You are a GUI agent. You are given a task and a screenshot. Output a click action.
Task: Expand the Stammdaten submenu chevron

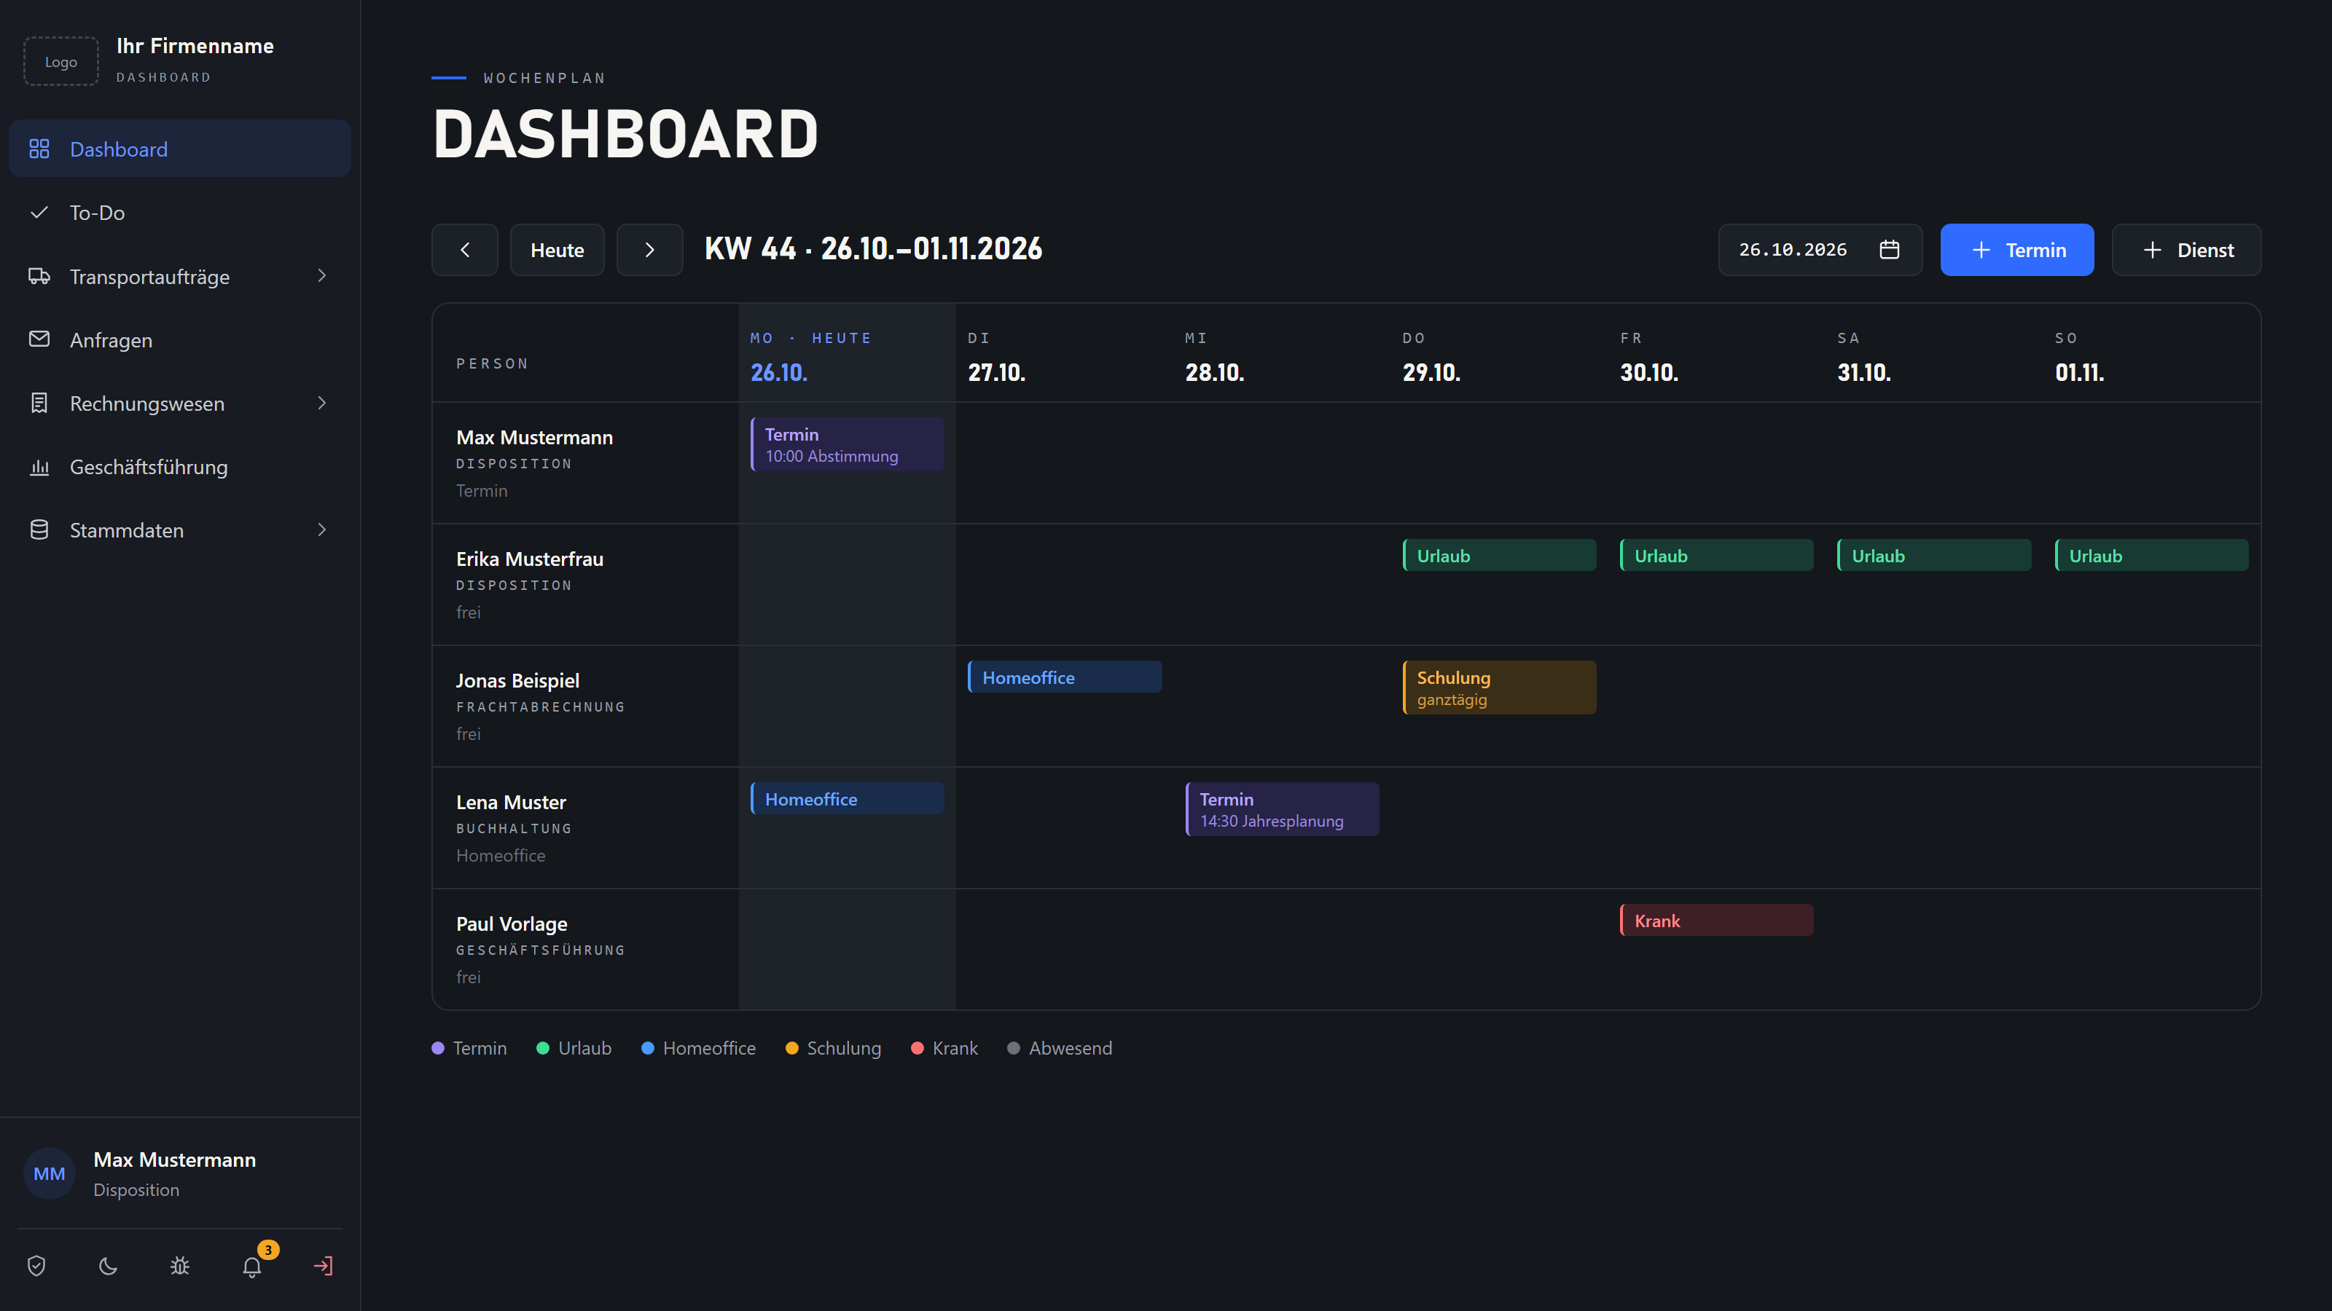point(321,530)
